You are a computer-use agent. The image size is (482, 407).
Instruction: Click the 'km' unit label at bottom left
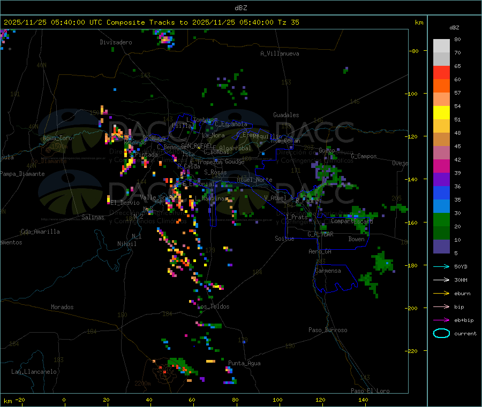7,401
